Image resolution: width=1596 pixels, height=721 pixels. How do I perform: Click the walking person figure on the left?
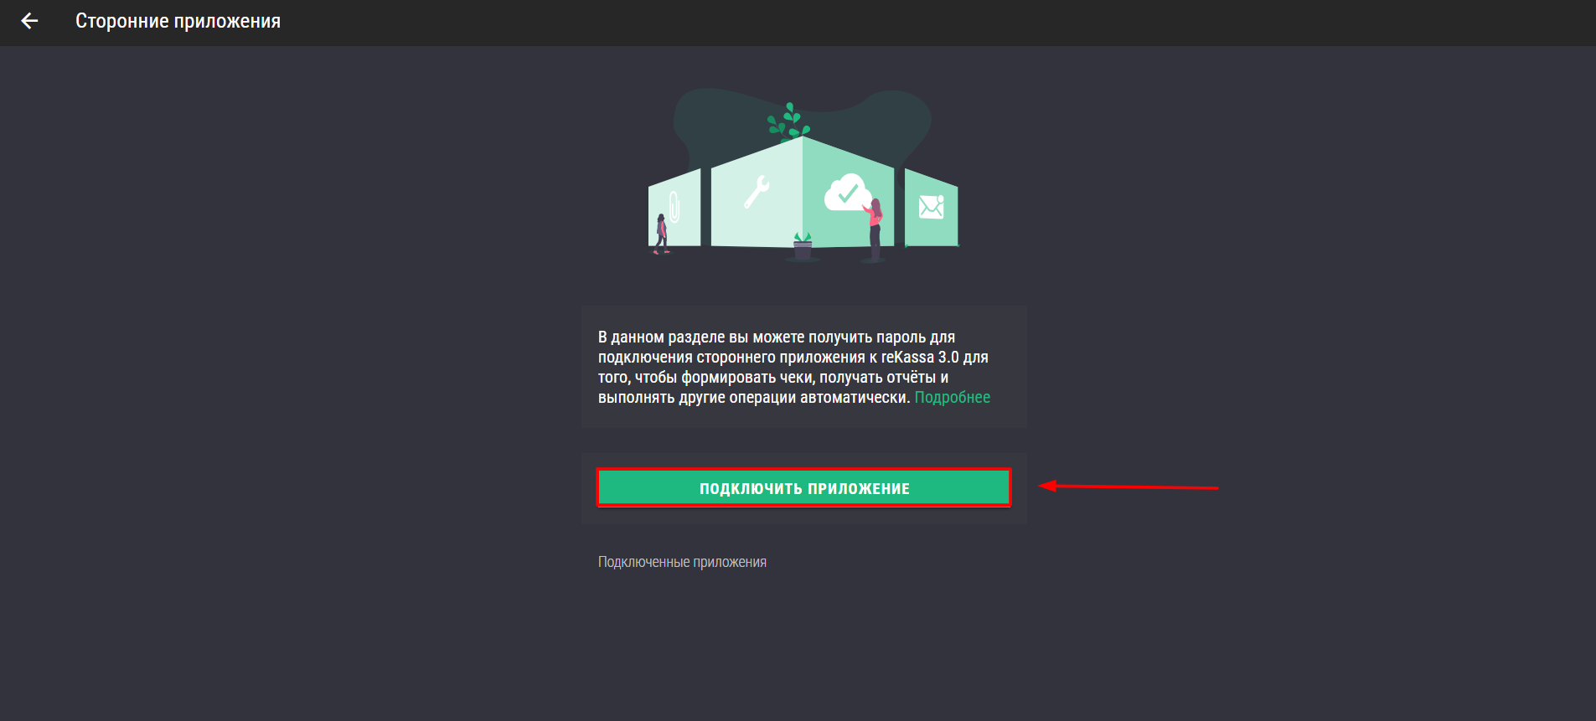[x=661, y=234]
